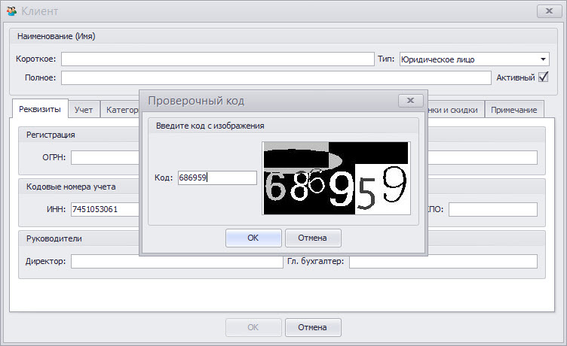Click the 'Регистрация' group header
The height and width of the screenshot is (346, 567).
[x=51, y=135]
